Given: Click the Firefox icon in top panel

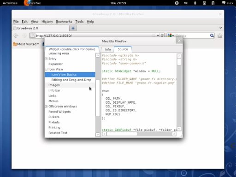Looking at the screenshot, I should [x=27, y=3].
